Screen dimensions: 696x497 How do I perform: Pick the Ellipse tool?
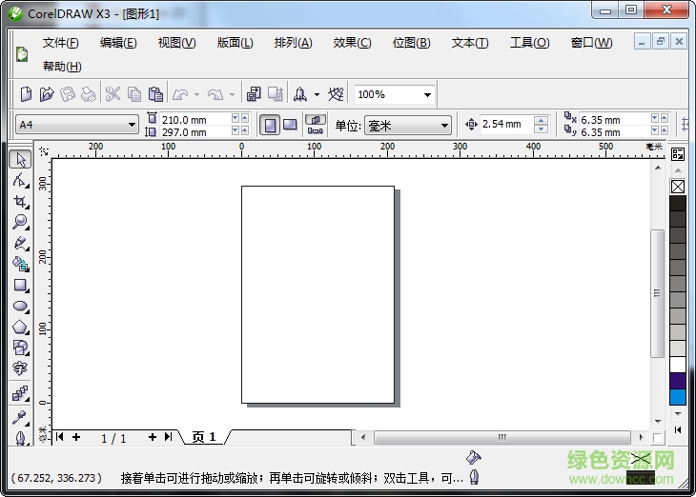[x=20, y=306]
